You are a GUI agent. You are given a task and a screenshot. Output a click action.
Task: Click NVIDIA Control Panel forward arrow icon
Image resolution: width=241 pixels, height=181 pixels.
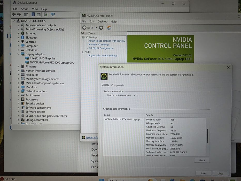tap(101, 28)
